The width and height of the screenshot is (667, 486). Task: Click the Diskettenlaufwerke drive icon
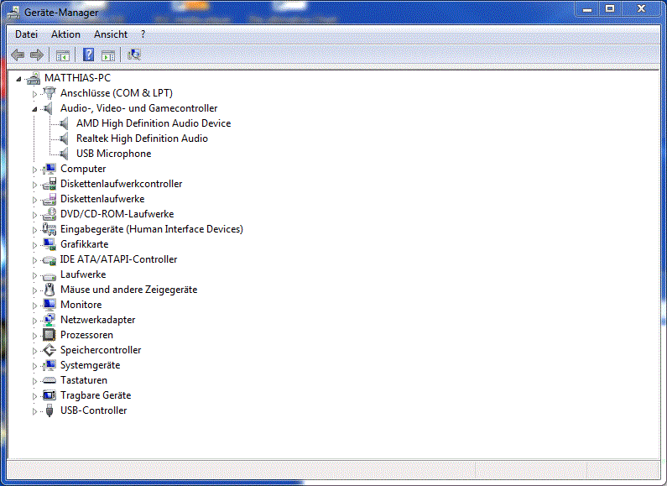tap(50, 199)
